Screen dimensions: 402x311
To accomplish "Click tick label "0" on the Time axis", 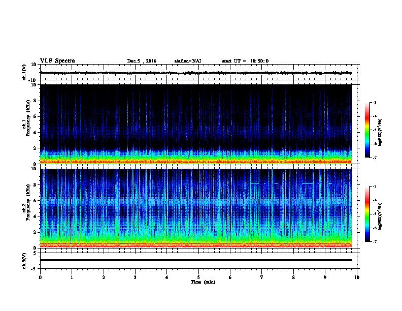I will pos(40,277).
